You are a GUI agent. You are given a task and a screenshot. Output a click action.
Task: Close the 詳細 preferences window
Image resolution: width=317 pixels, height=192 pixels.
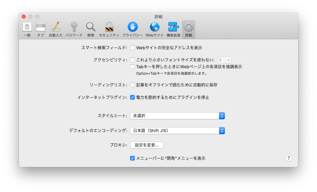coord(24,17)
